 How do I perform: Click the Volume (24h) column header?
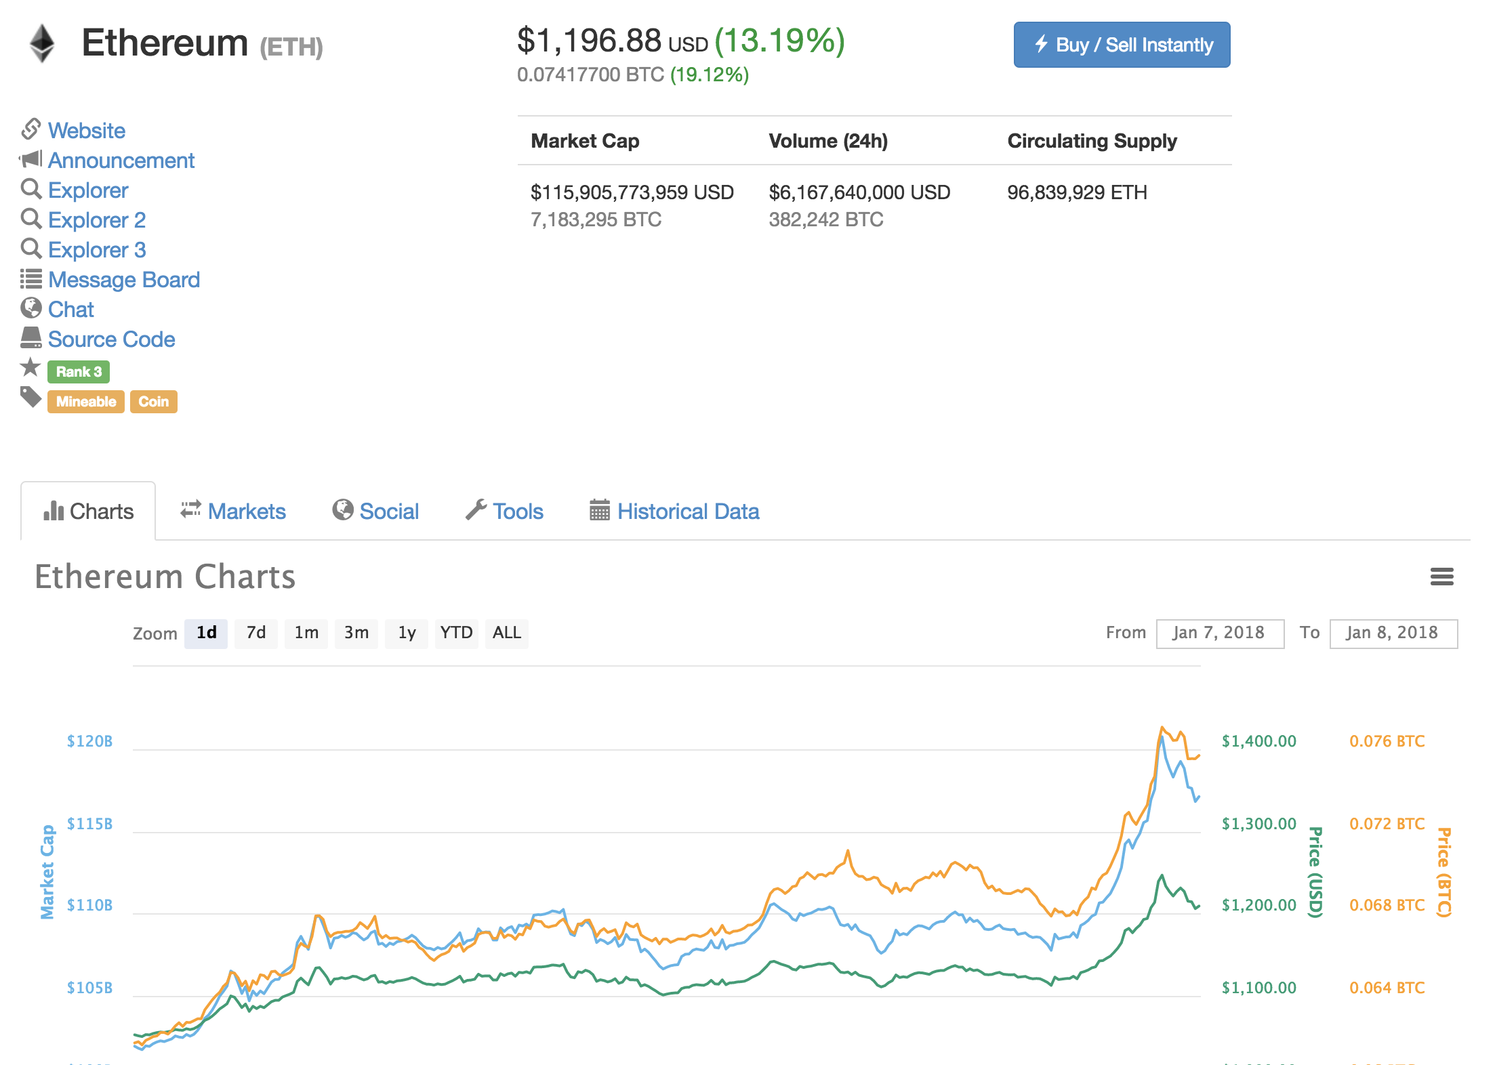click(x=828, y=141)
